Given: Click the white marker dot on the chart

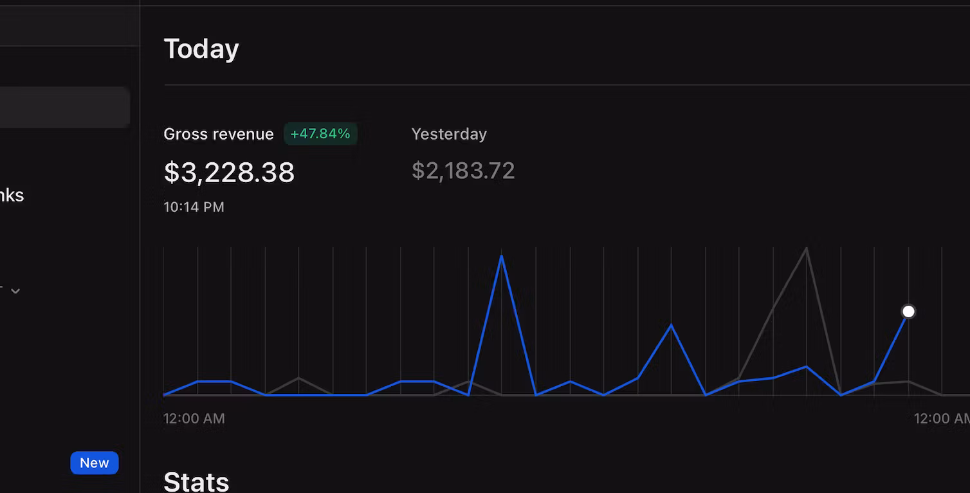Looking at the screenshot, I should 908,312.
